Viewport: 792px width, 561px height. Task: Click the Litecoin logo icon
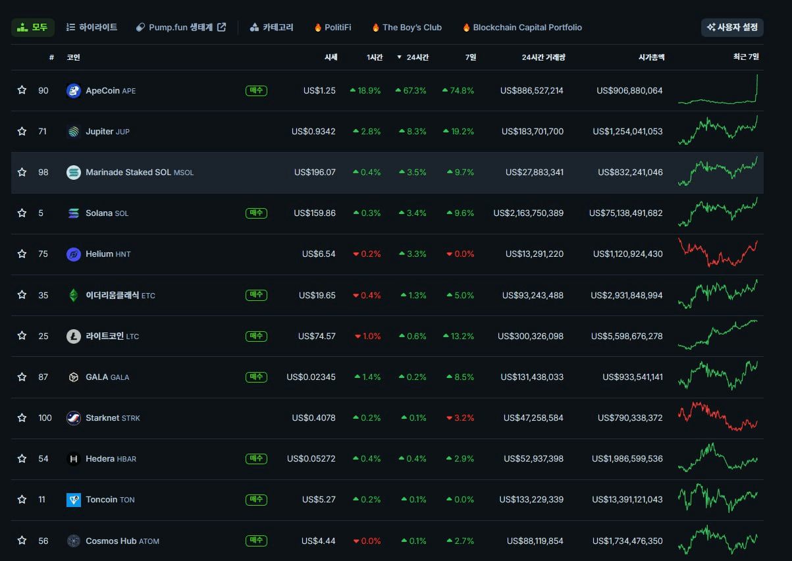click(74, 336)
